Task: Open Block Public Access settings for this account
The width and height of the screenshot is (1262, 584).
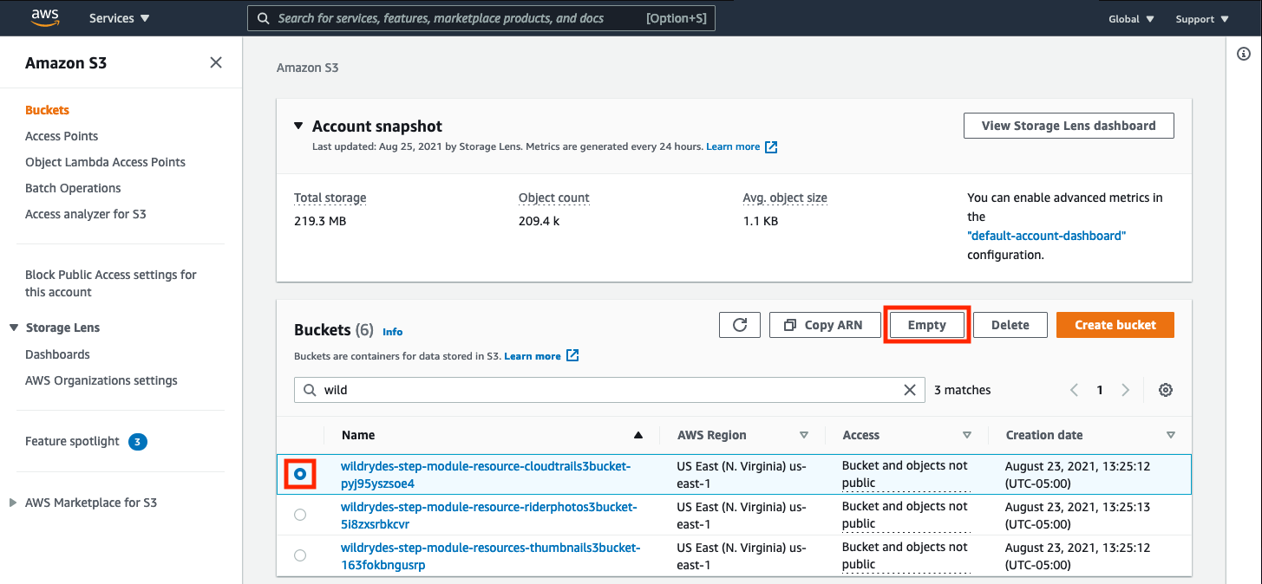Action: 111,283
